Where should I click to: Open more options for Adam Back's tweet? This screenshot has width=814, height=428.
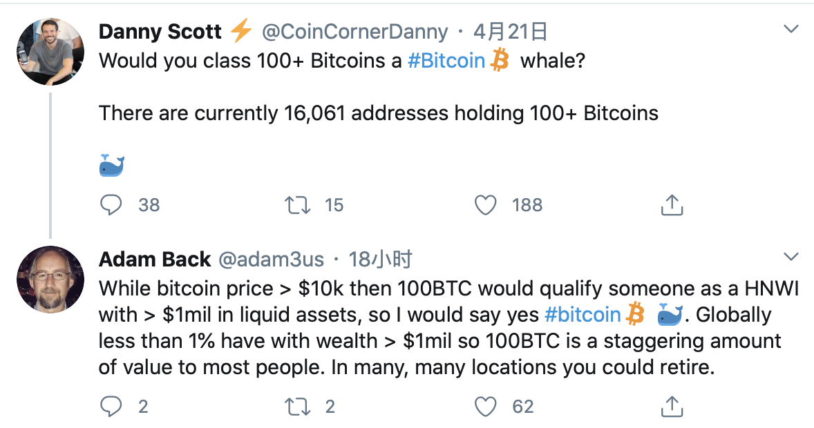pyautogui.click(x=791, y=256)
